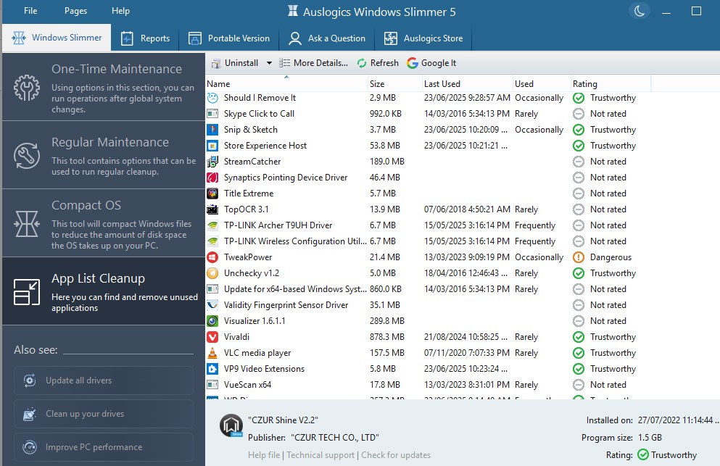Click Check for updates link
The width and height of the screenshot is (720, 466).
coord(396,455)
